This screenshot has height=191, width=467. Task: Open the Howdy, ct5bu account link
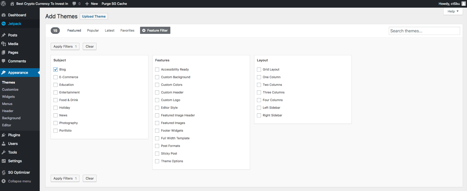click(x=452, y=4)
